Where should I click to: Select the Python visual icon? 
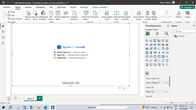(147, 61)
